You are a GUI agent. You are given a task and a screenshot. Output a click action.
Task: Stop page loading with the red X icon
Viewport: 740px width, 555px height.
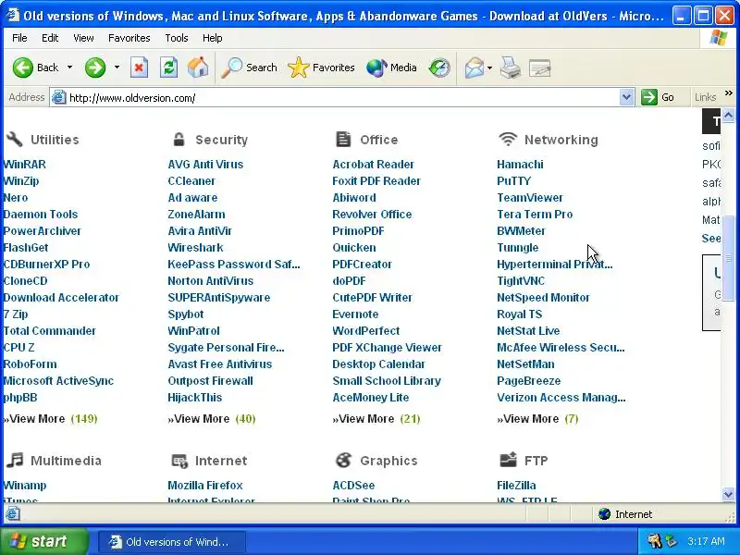(x=140, y=68)
